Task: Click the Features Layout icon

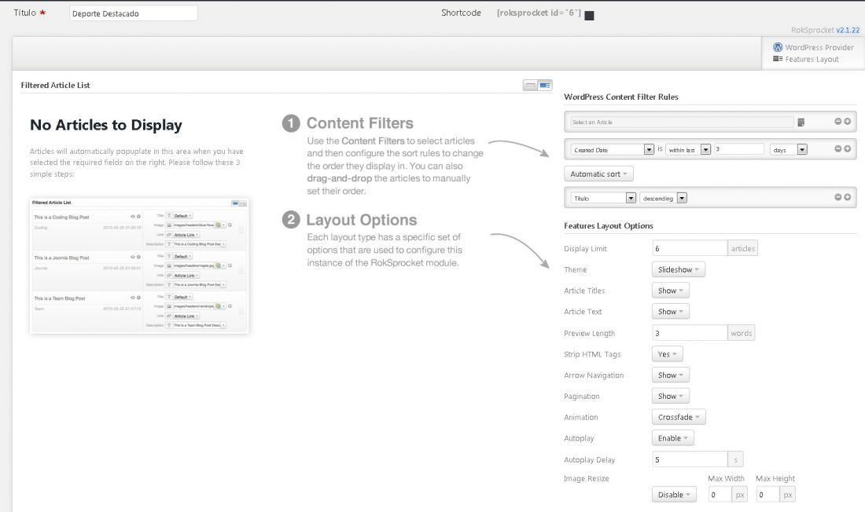Action: 778,59
